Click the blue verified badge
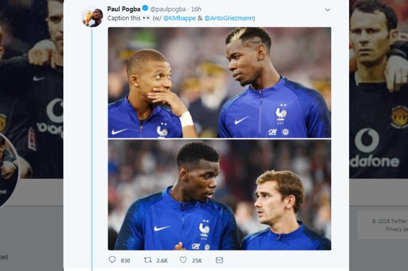Image resolution: width=408 pixels, height=271 pixels. coord(145,9)
